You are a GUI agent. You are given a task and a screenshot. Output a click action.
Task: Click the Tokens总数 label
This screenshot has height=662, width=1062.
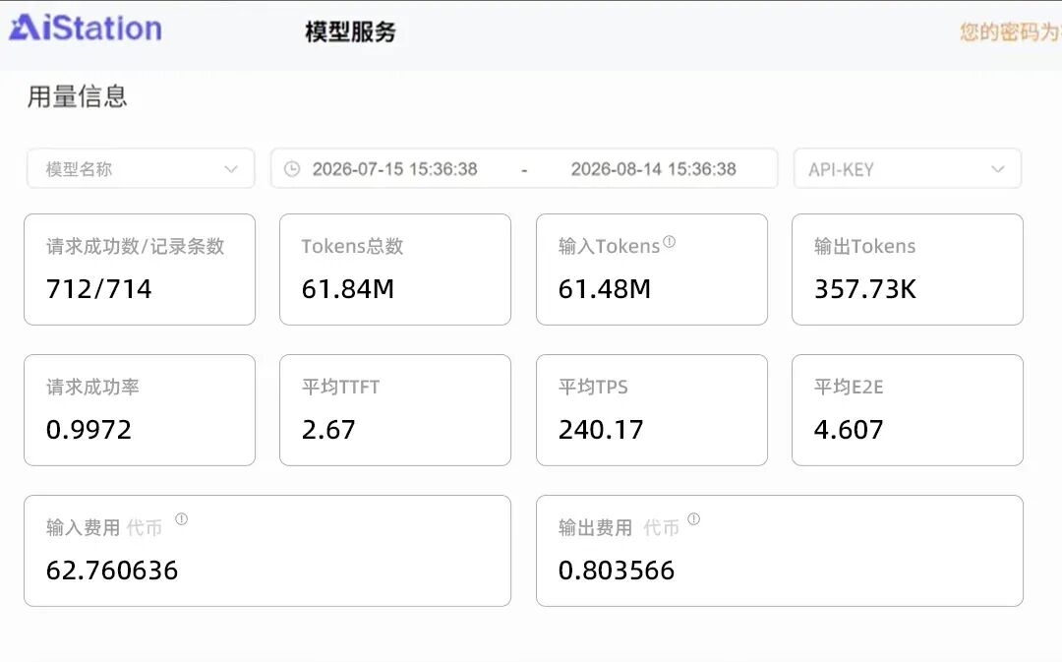pyautogui.click(x=352, y=246)
